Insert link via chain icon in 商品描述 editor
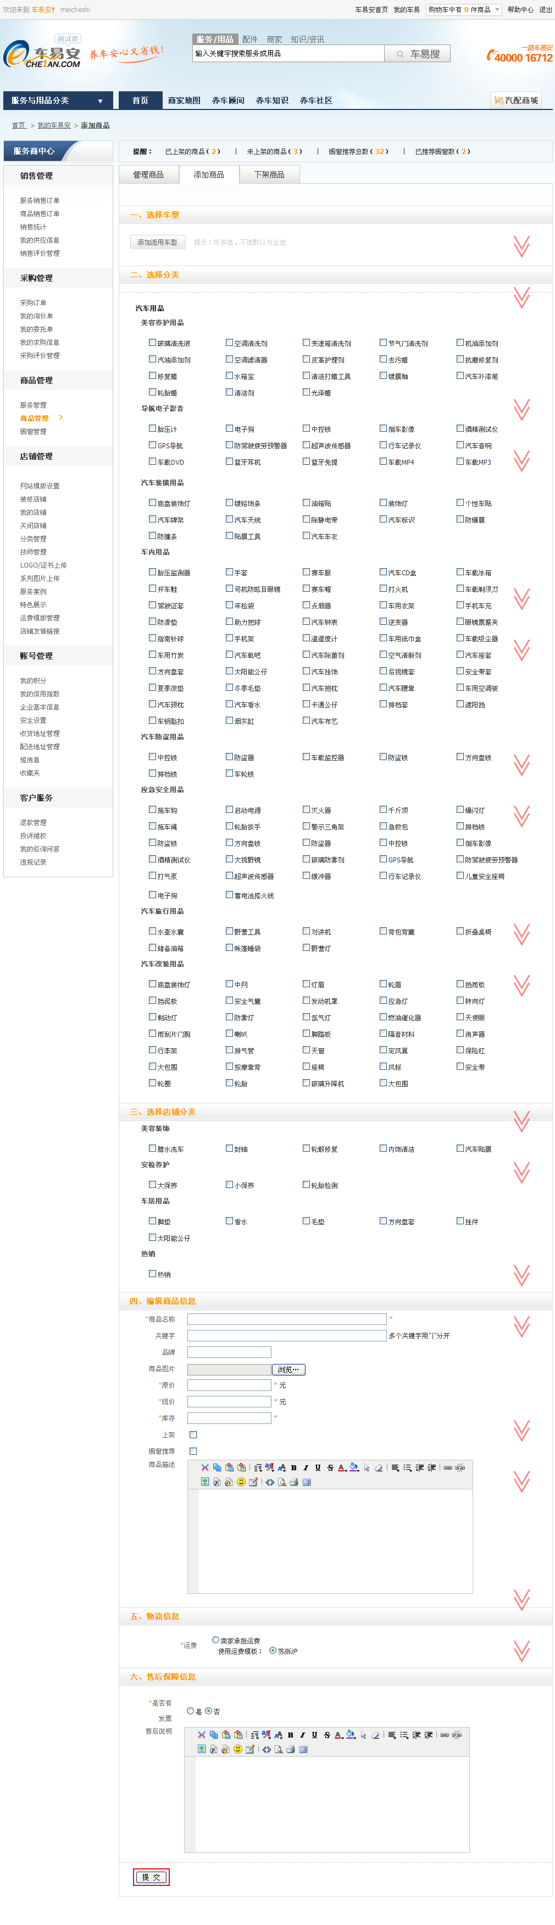This screenshot has height=1925, width=555. [x=447, y=1467]
